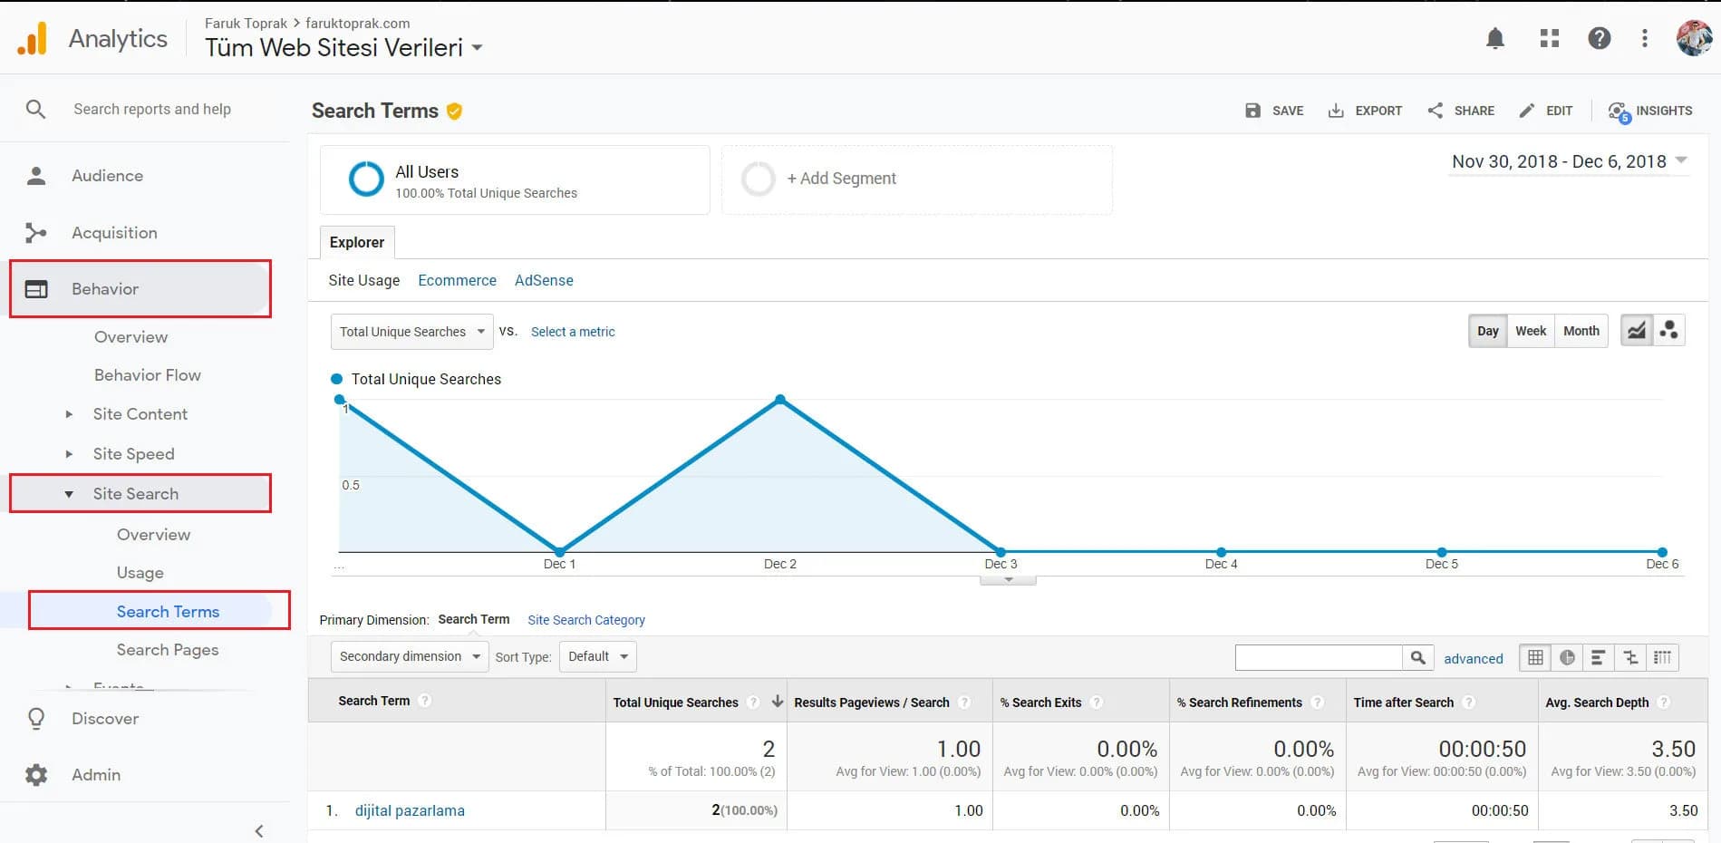Click the table search magnifier button
This screenshot has width=1721, height=843.
click(1418, 658)
